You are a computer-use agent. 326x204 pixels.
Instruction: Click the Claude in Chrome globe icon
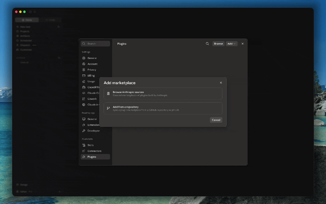pos(84,105)
